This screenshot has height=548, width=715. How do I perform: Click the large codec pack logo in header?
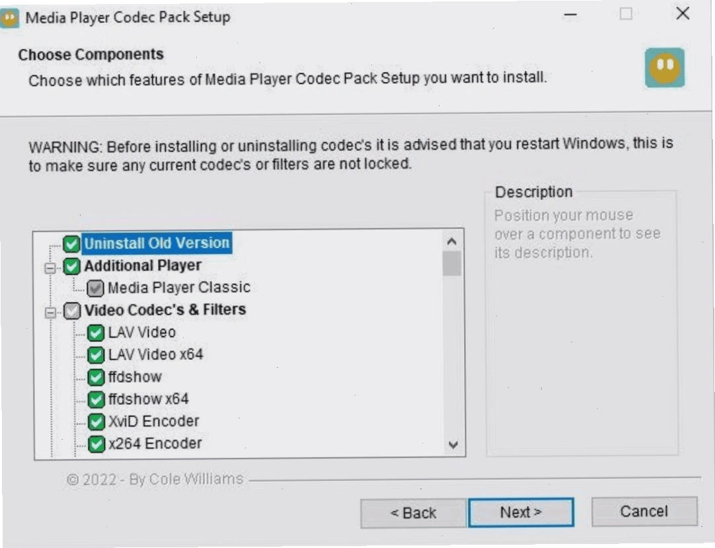(664, 68)
